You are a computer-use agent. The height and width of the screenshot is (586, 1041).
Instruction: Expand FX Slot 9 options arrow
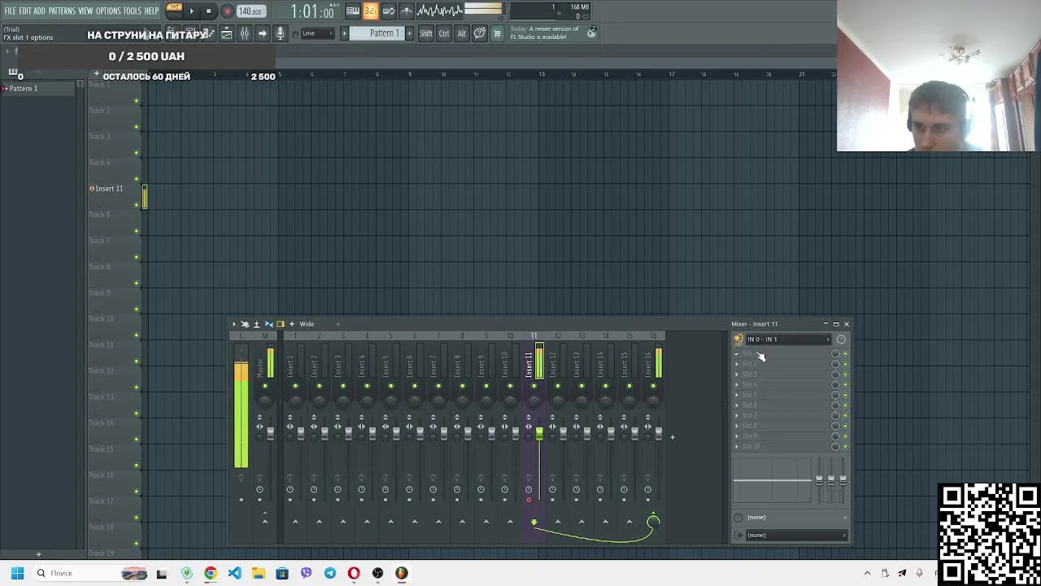(x=738, y=436)
